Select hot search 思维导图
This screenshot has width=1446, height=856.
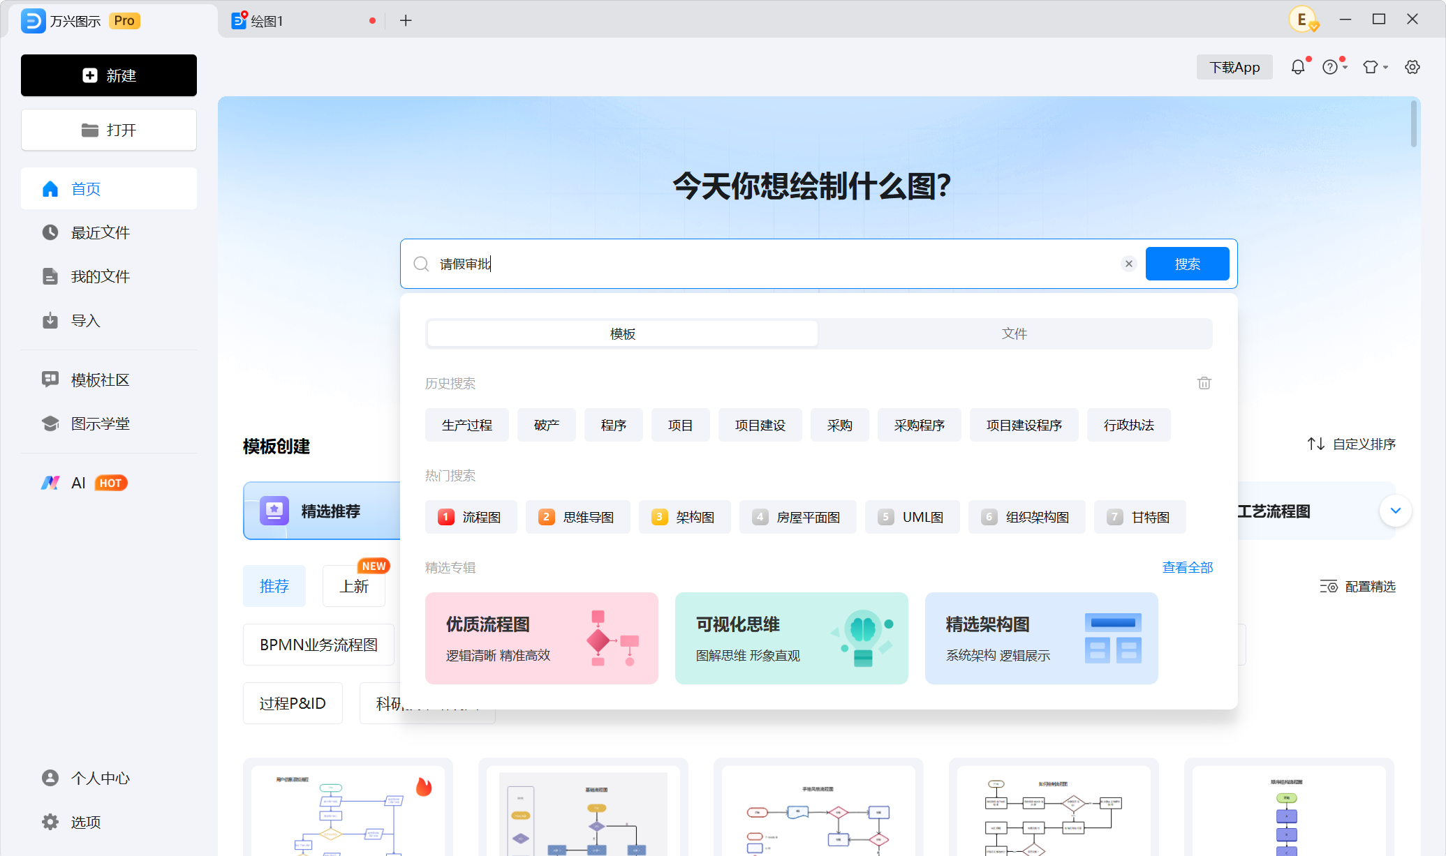click(x=577, y=517)
